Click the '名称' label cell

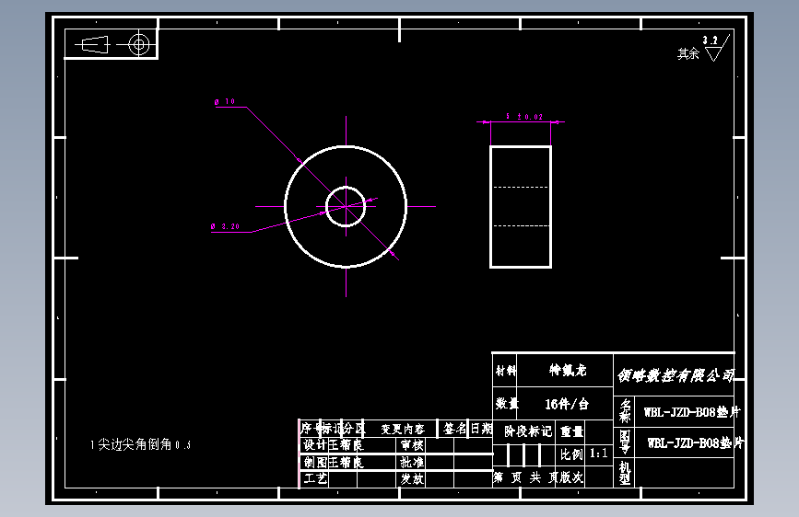pyautogui.click(x=625, y=411)
